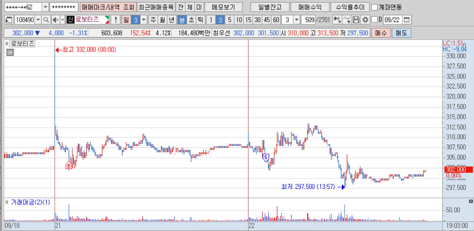Viewport: 474px width, 231px height.
Task: Open 일별잔고 daily balance
Action: click(269, 7)
